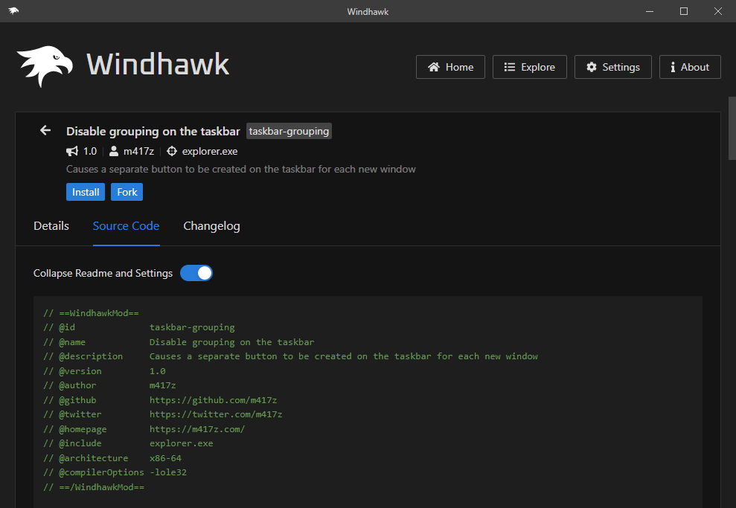736x508 pixels.
Task: Install the taskbar-grouping mod
Action: tap(86, 192)
